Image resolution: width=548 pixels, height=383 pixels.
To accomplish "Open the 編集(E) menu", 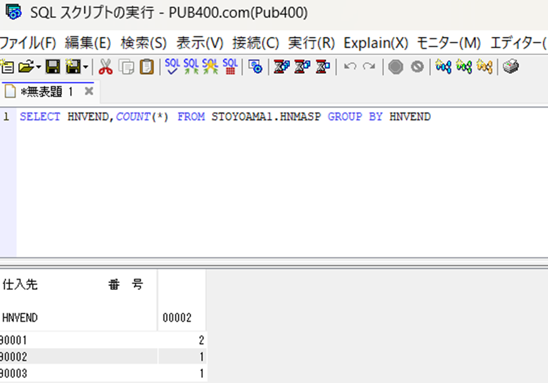I will coord(88,43).
